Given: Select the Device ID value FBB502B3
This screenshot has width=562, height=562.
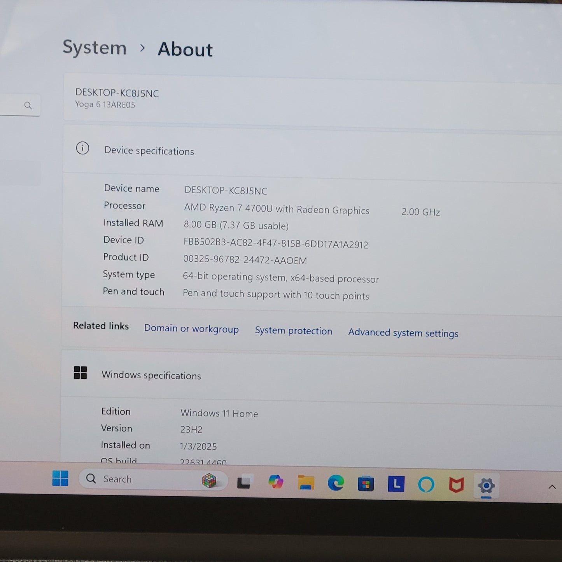Looking at the screenshot, I should click(x=276, y=243).
